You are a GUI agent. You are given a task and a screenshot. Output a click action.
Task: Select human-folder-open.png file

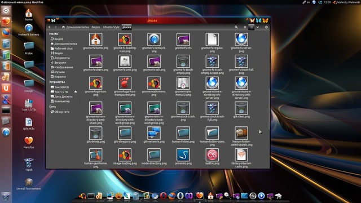(x=212, y=133)
